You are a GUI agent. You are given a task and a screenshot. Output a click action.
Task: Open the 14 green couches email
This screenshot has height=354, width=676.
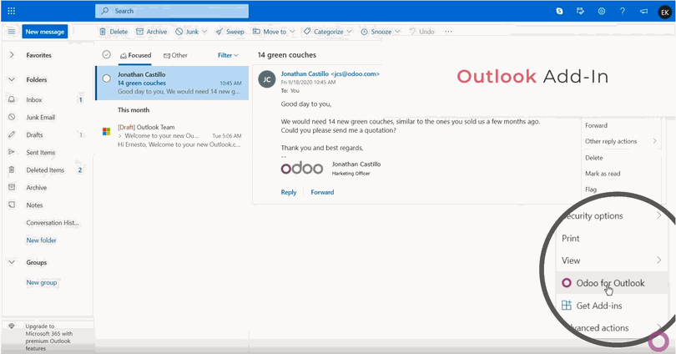tap(172, 83)
